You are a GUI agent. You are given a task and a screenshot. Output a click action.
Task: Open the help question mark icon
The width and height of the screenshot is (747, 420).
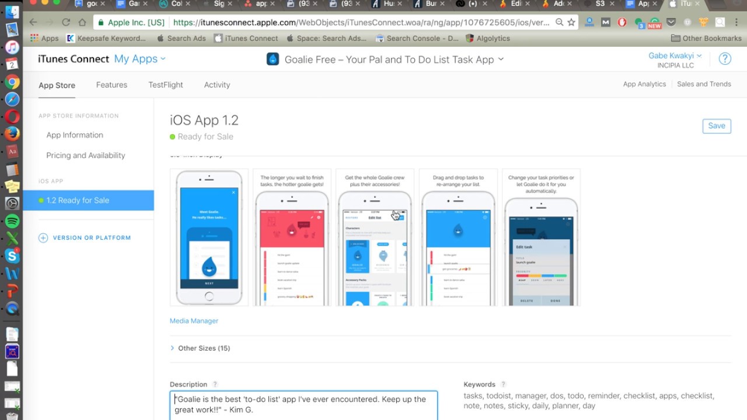(725, 59)
